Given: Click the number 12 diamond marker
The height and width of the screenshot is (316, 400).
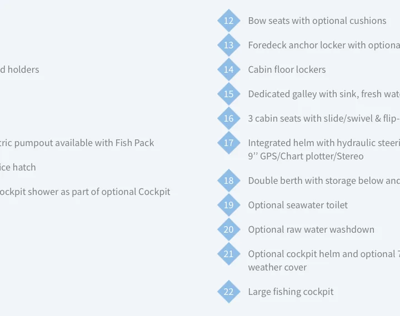Looking at the screenshot, I should tap(228, 21).
